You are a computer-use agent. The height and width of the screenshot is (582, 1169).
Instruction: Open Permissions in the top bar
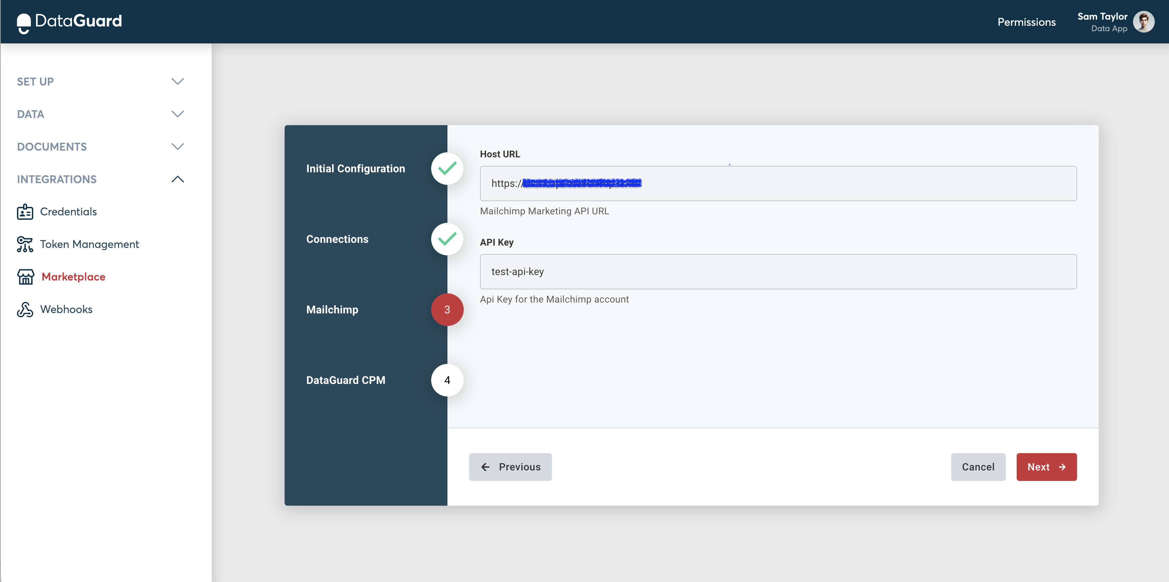pyautogui.click(x=1026, y=22)
